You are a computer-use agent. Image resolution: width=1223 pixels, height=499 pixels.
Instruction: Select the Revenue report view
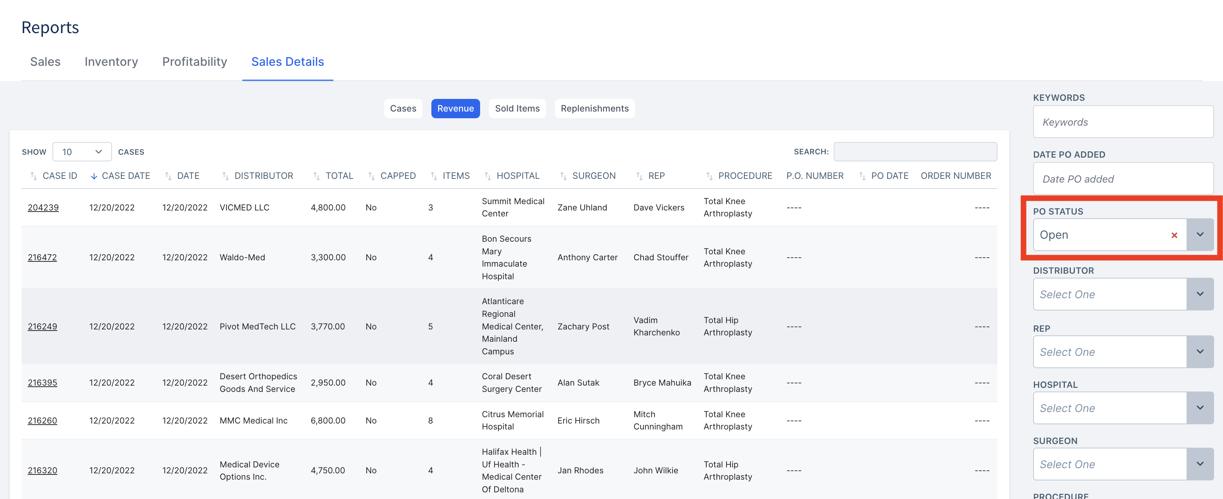455,109
